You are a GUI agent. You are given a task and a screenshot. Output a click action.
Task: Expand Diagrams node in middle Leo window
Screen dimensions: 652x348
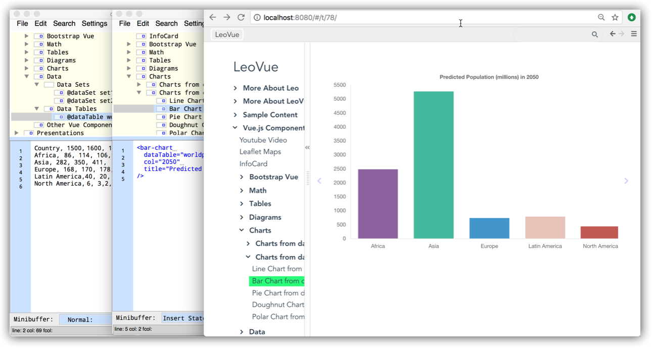point(129,69)
